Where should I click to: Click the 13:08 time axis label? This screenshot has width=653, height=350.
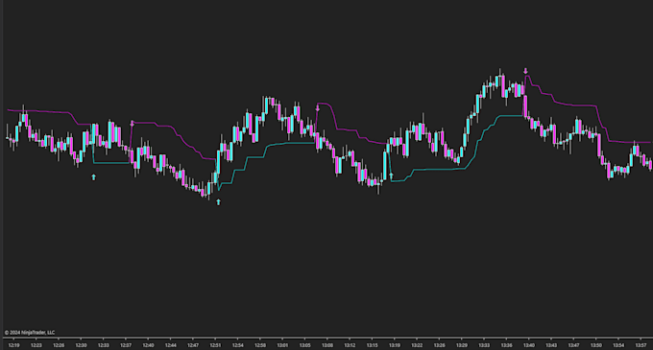coord(327,345)
